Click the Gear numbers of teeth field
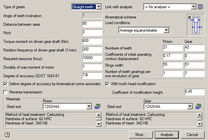 point(195,48)
